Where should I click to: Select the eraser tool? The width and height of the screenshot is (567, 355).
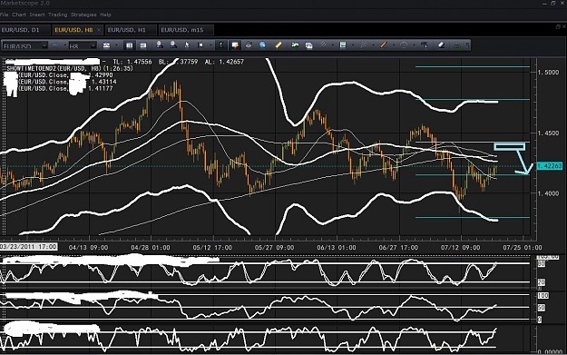[x=441, y=45]
